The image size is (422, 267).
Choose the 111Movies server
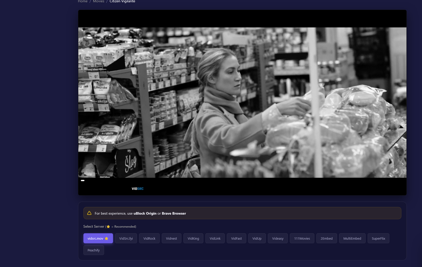click(x=302, y=239)
